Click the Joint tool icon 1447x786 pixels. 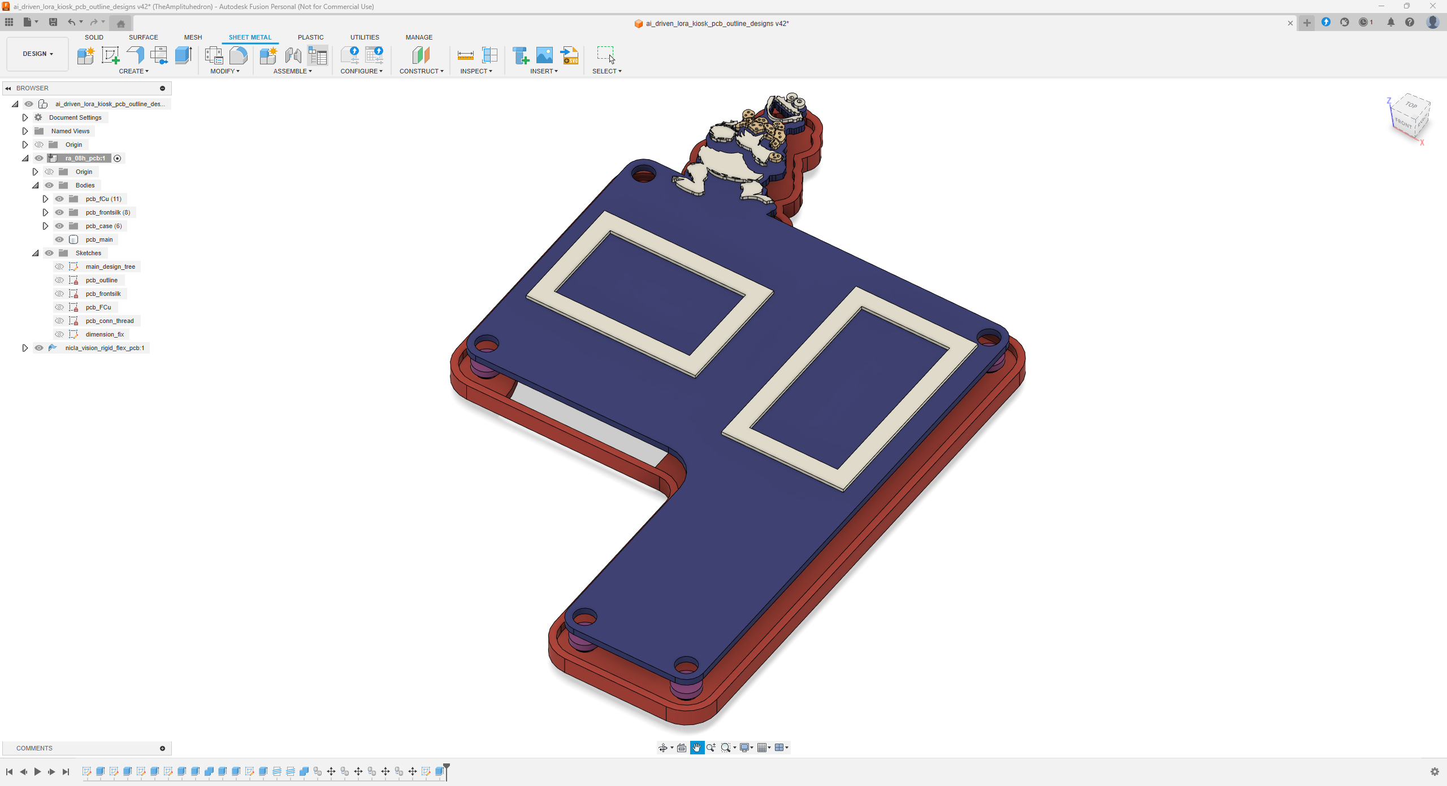[x=293, y=55]
